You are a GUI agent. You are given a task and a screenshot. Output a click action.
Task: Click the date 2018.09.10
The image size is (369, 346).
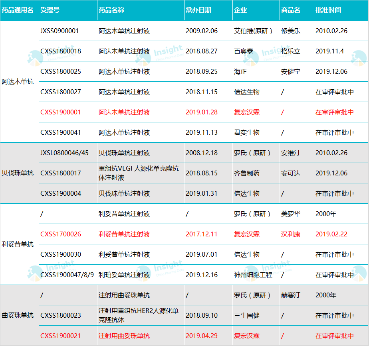202,315
